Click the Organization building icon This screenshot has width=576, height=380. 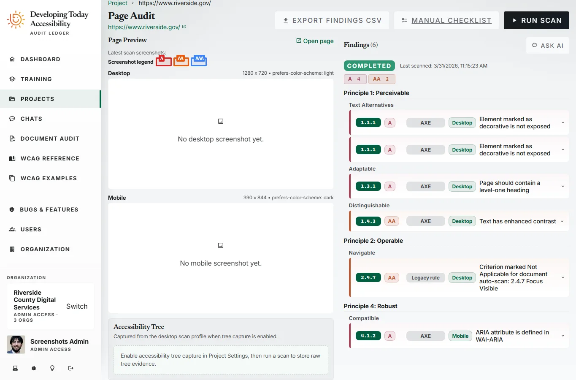12,249
